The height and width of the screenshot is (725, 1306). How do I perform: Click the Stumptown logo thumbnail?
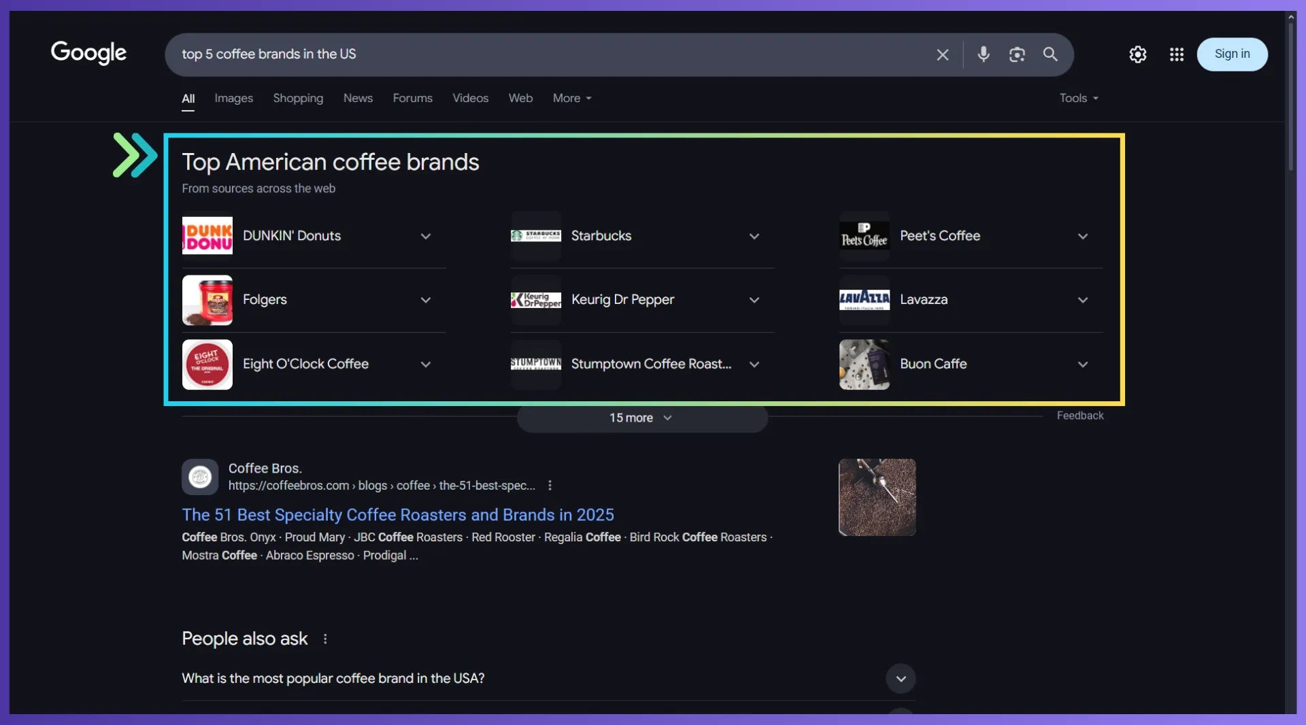[x=536, y=365]
